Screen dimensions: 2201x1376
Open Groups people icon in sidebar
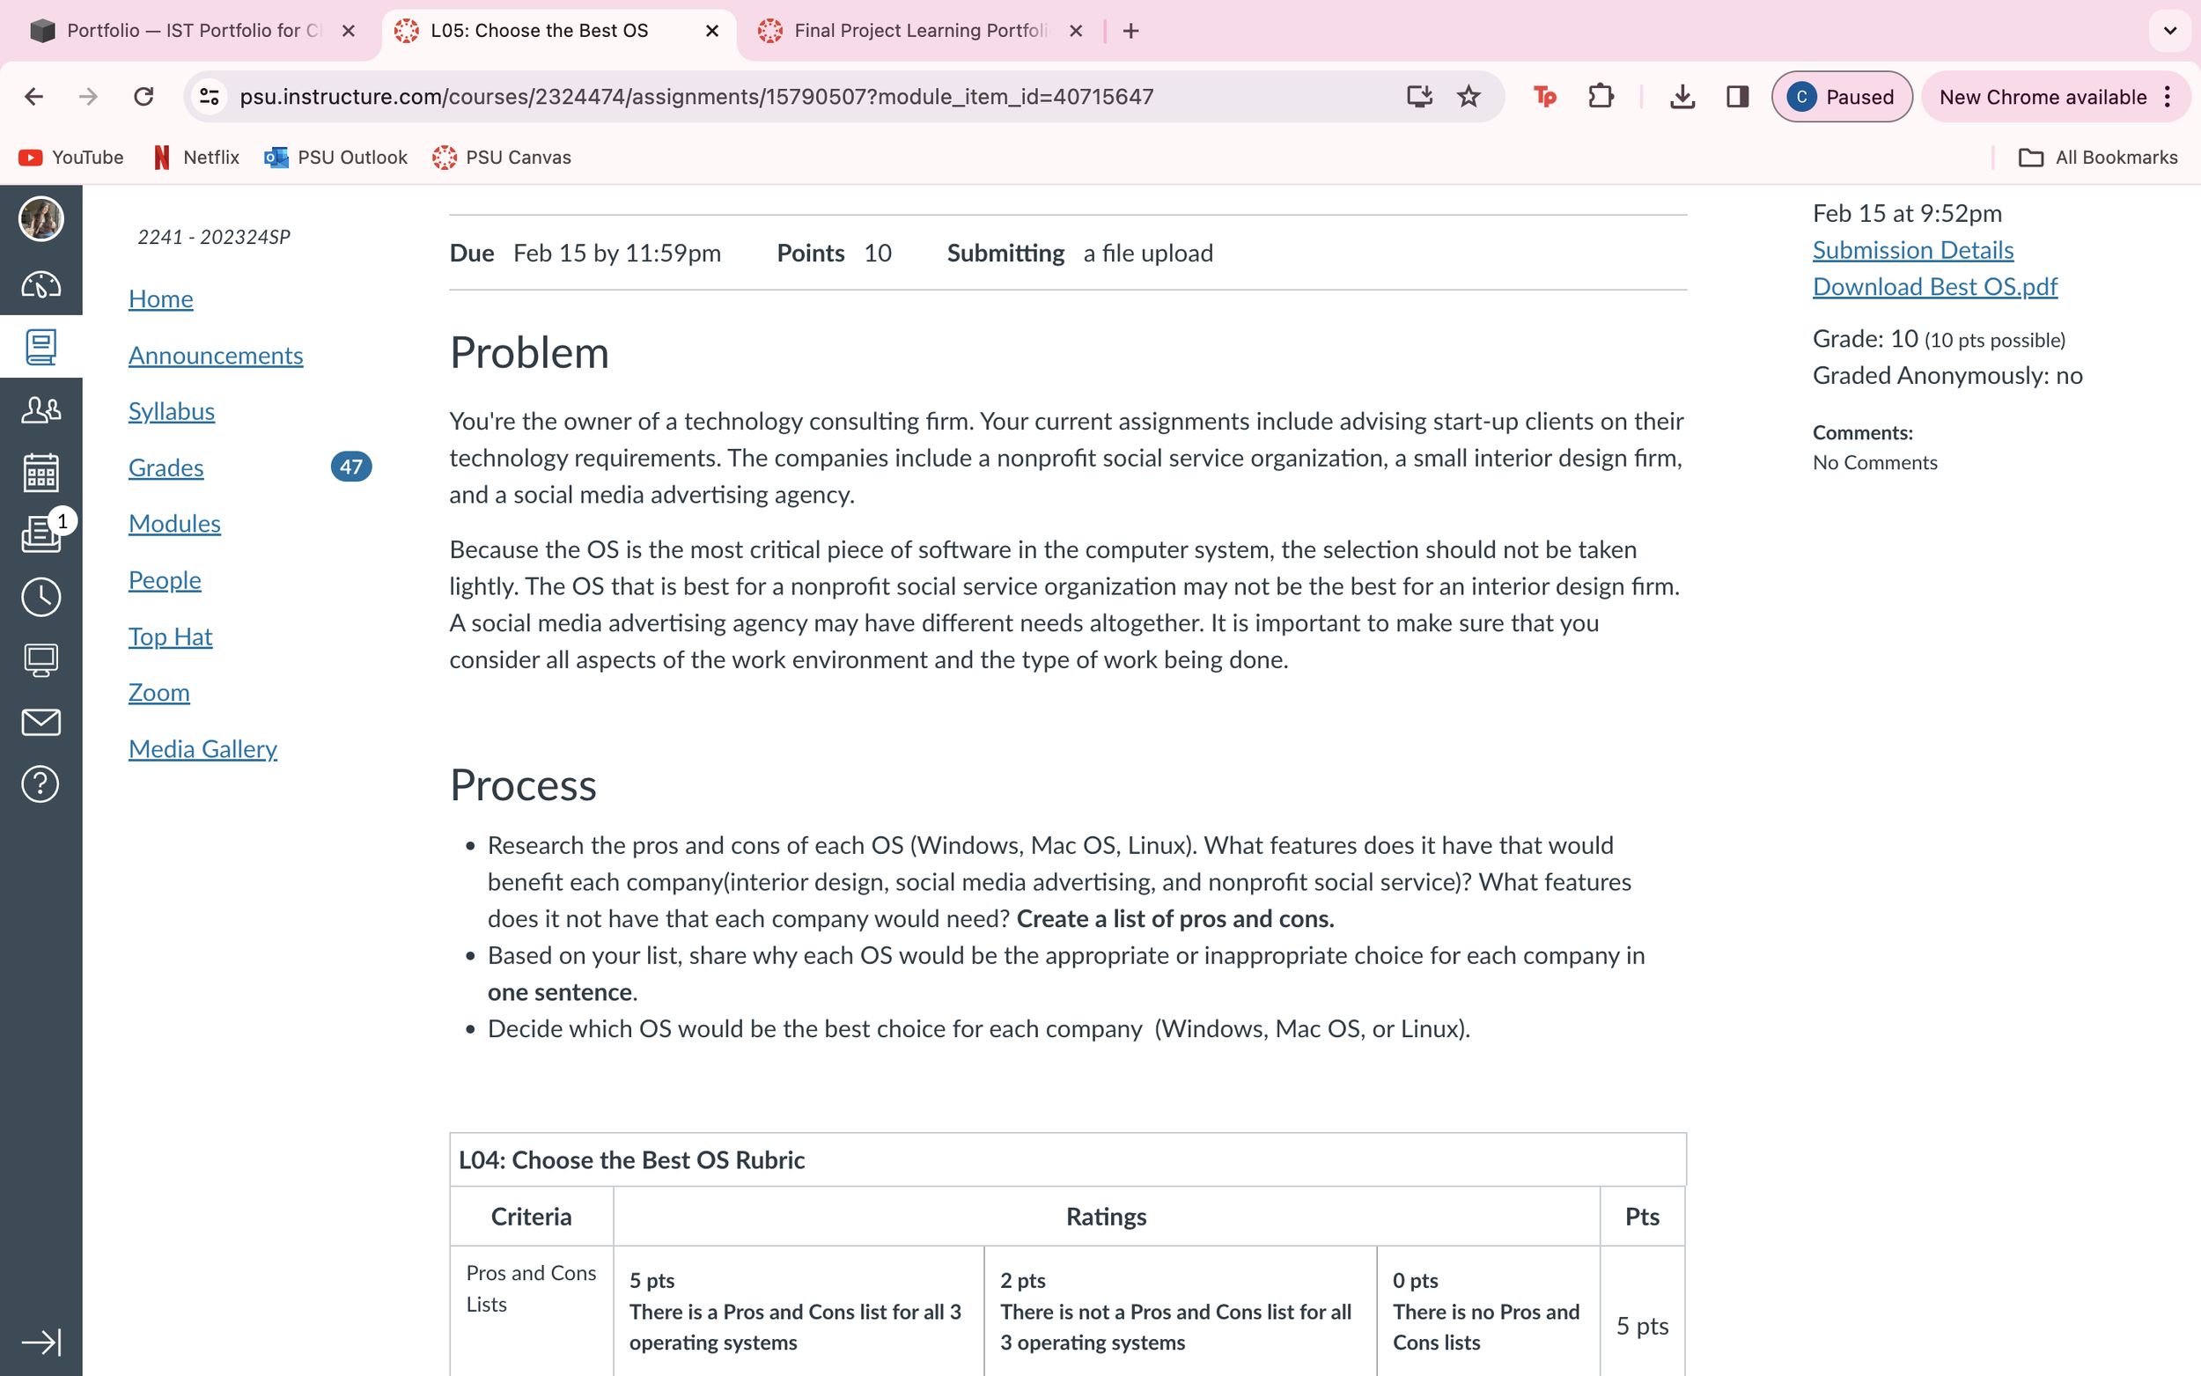click(x=41, y=409)
